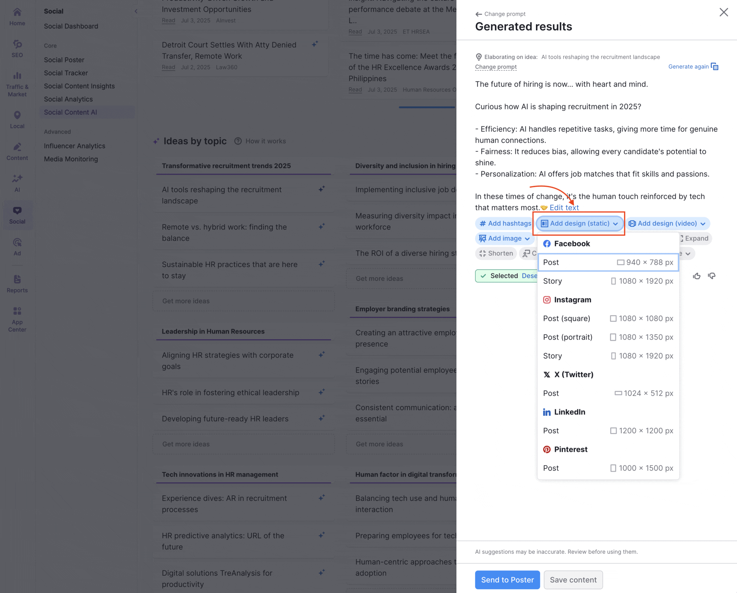
Task: Collapse the Social side menu chevron
Action: (x=136, y=11)
